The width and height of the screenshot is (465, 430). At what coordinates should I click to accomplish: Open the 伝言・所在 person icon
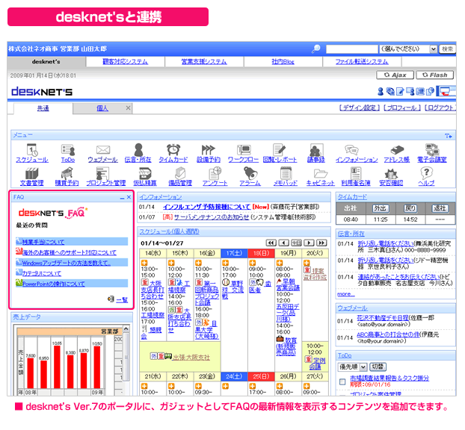click(x=138, y=150)
